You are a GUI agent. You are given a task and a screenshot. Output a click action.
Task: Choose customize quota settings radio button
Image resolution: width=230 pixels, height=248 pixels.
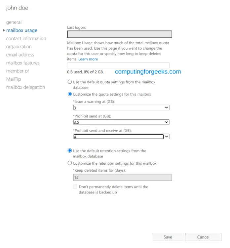pyautogui.click(x=69, y=94)
